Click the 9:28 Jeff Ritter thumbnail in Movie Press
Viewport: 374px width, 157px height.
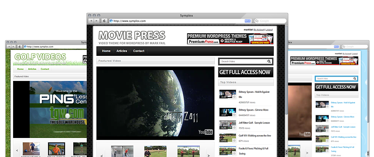(x=228, y=125)
